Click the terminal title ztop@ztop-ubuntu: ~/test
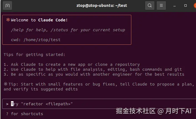Image resolution: width=196 pixels, height=119 pixels. [x=102, y=5]
